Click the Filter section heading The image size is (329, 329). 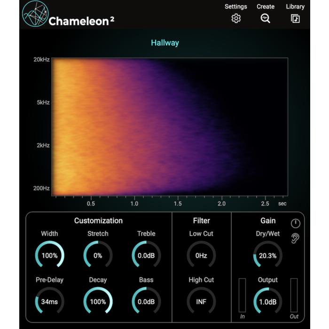pyautogui.click(x=202, y=221)
